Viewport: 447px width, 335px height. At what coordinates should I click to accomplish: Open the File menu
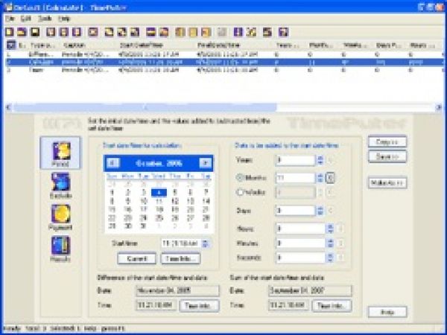10,19
